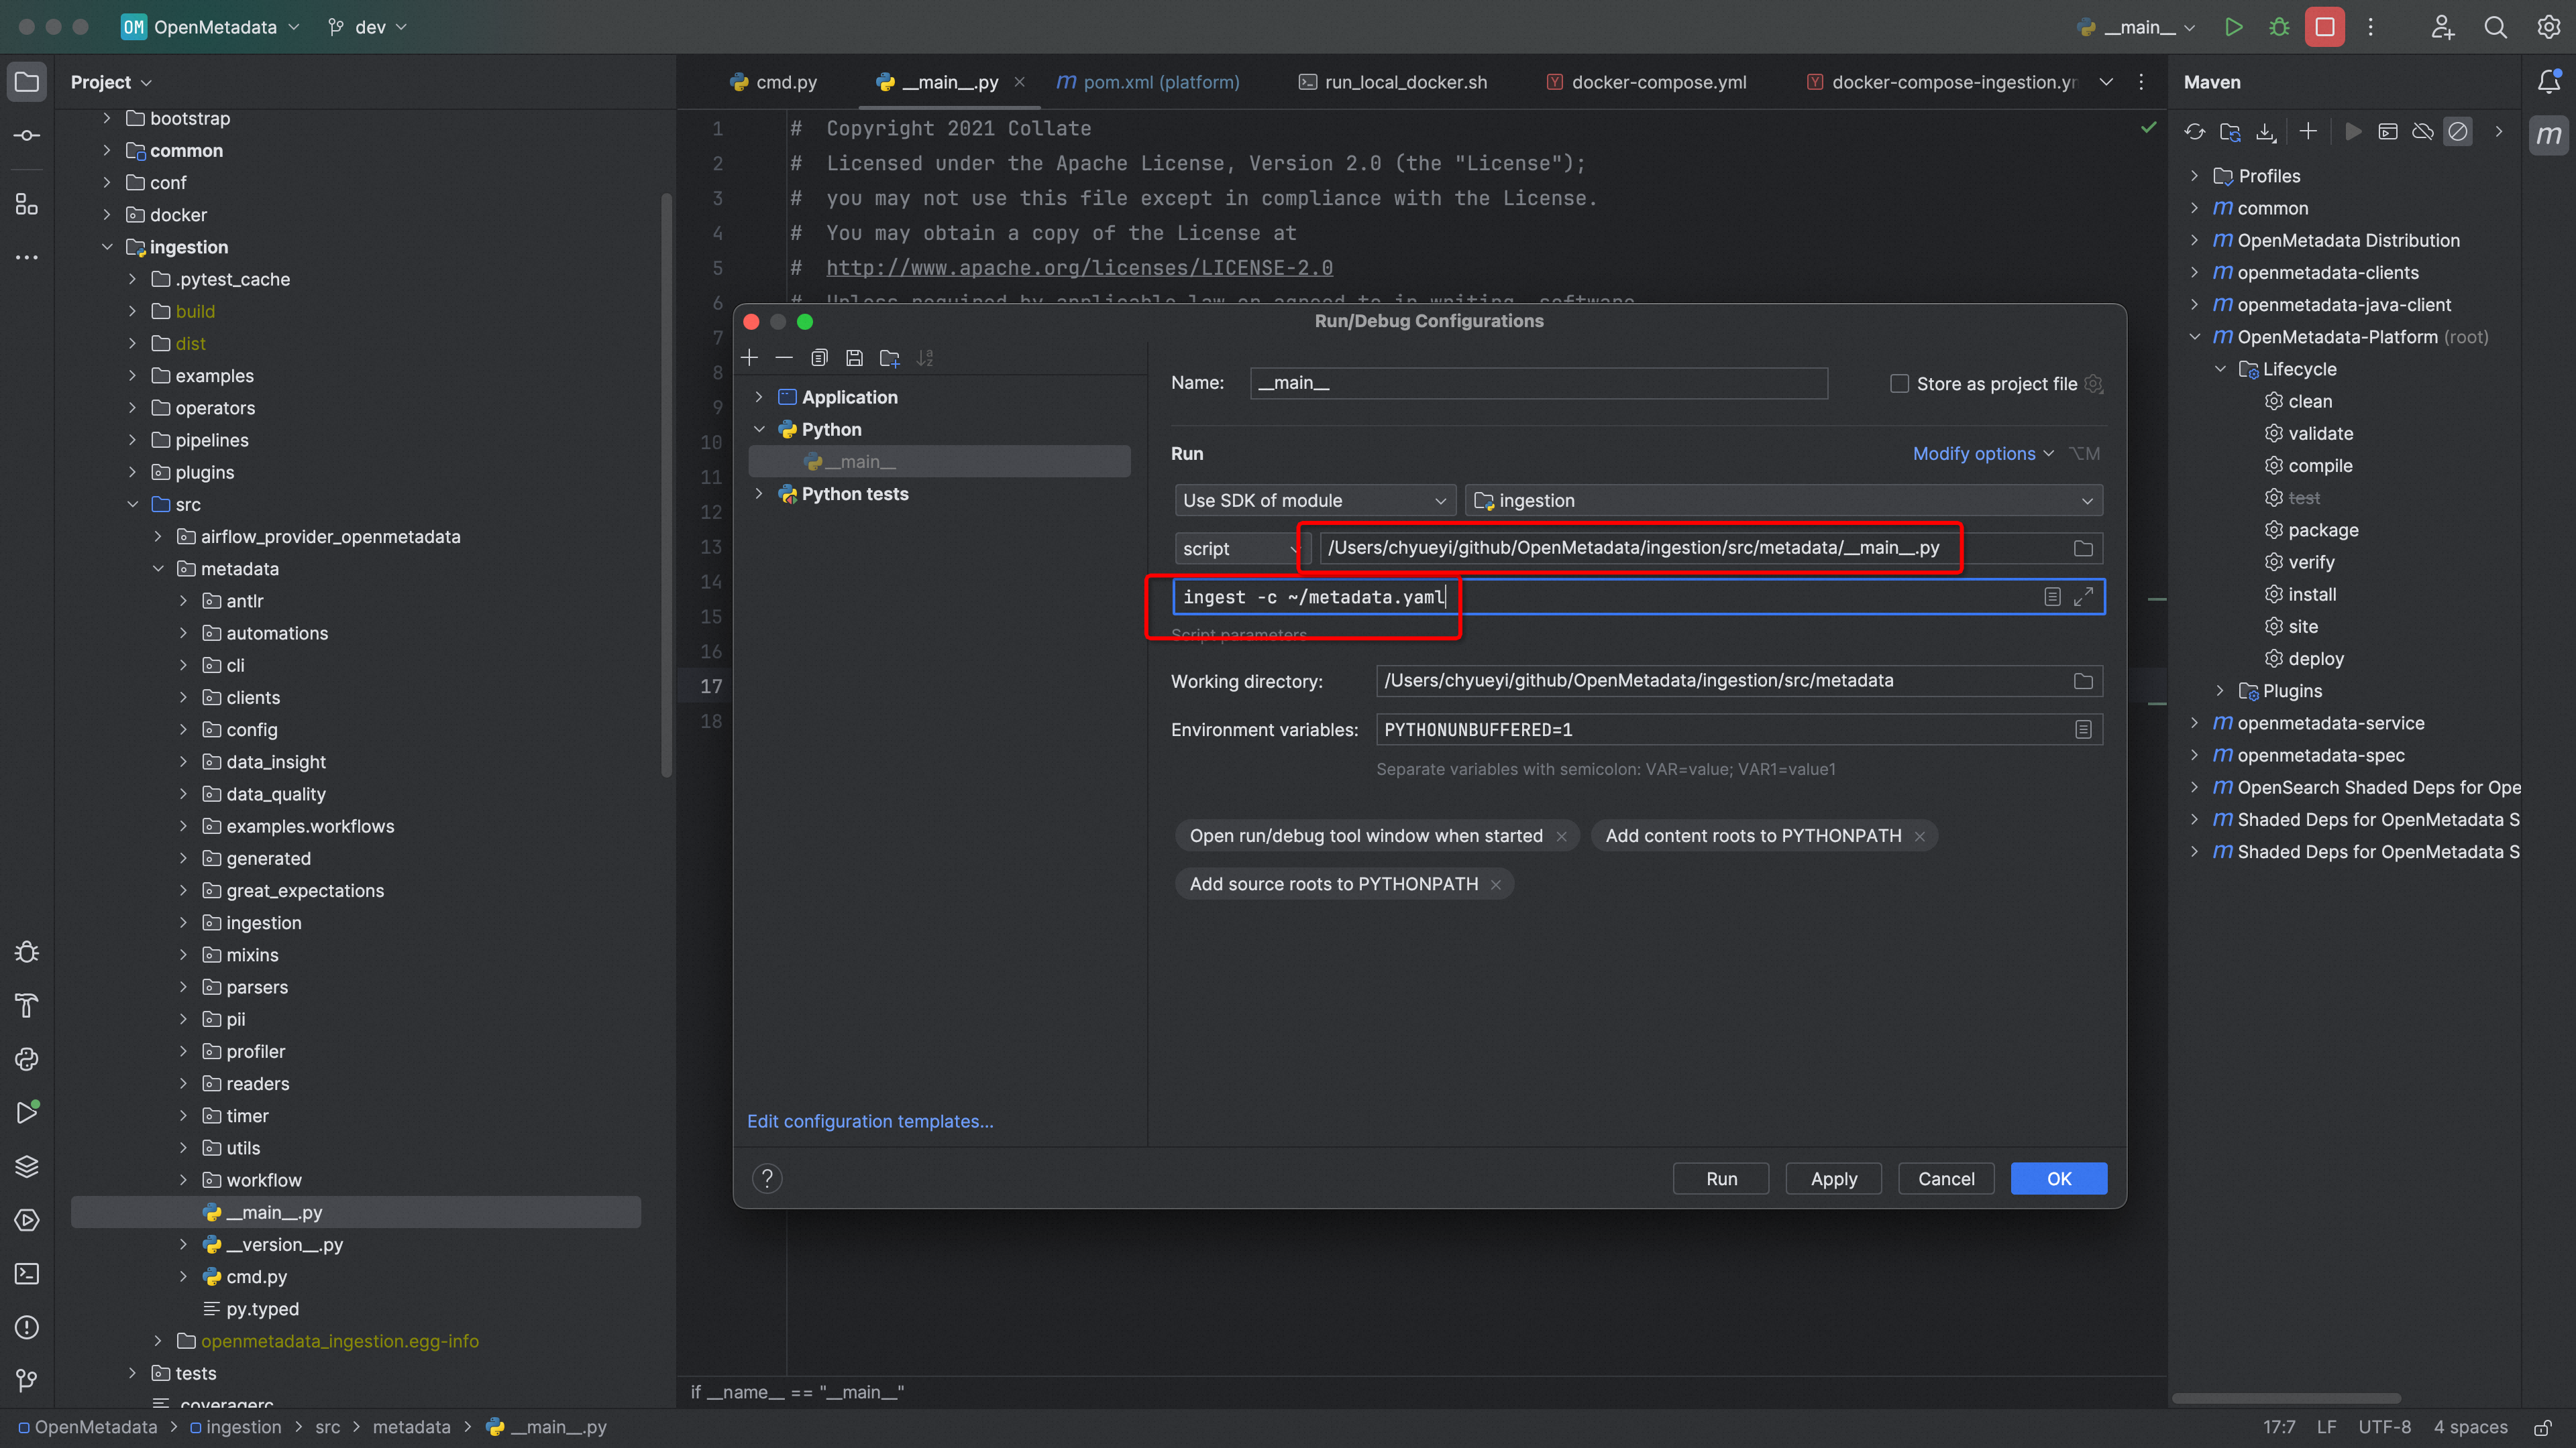Browse for script path folder icon
This screenshot has height=1448, width=2576.
click(x=2083, y=548)
